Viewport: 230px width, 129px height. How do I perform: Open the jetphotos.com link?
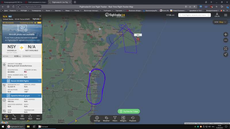(34, 40)
